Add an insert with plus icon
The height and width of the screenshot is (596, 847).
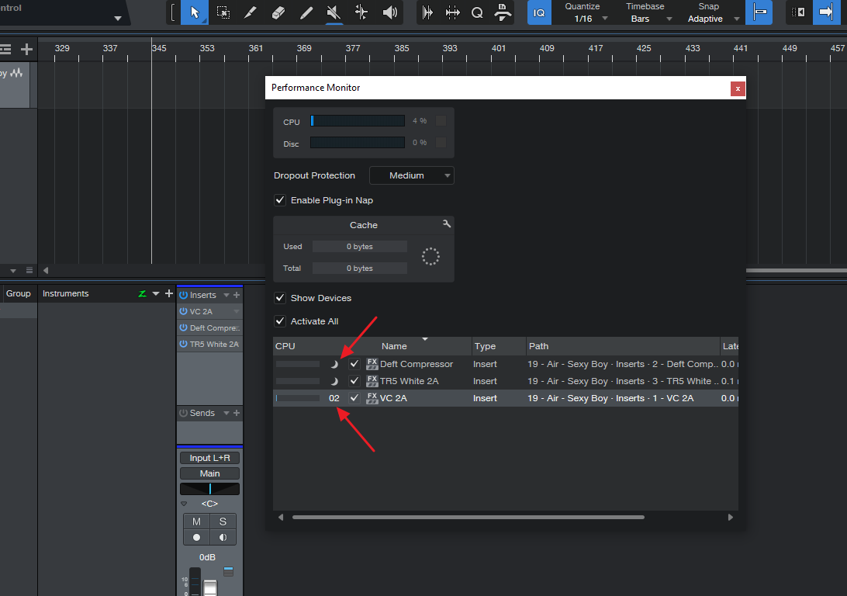(x=237, y=295)
